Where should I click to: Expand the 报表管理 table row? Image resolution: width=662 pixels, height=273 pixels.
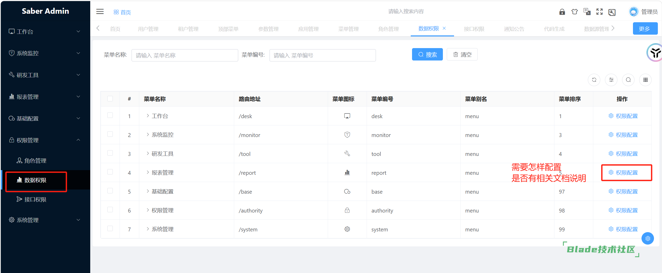[148, 172]
